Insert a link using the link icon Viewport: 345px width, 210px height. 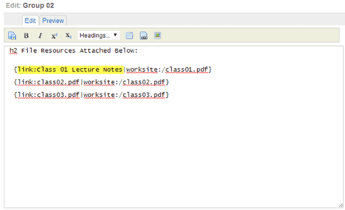(x=143, y=36)
